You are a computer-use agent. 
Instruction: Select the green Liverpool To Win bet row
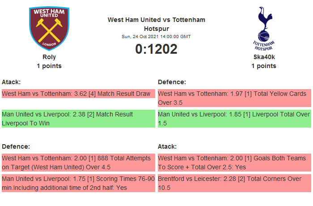coord(78,119)
